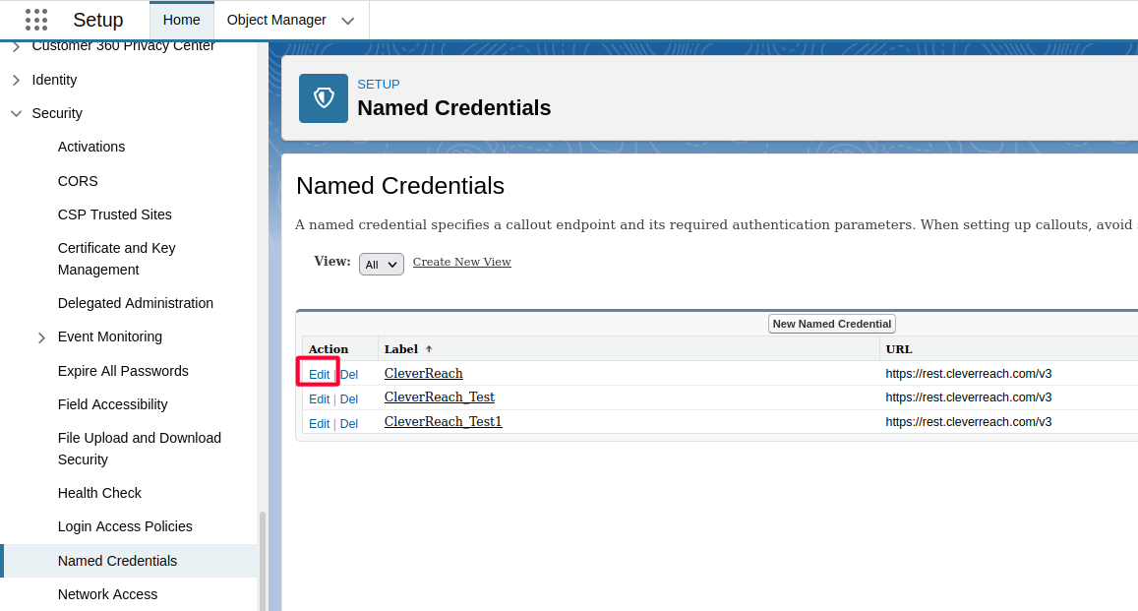Click the CleverReach_Test1 row URL cell
The width and height of the screenshot is (1138, 611).
(x=968, y=422)
